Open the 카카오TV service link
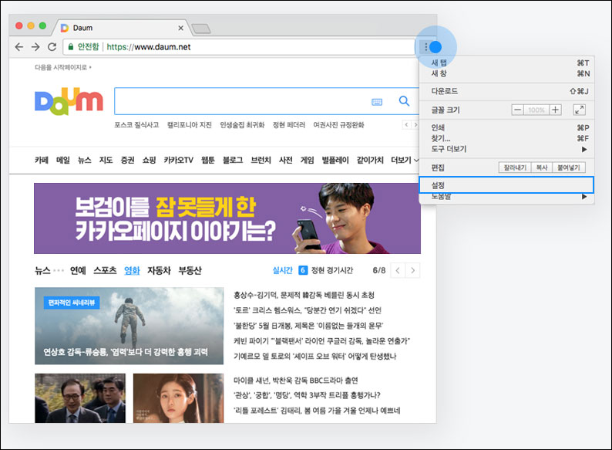This screenshot has width=612, height=450. pos(178,160)
